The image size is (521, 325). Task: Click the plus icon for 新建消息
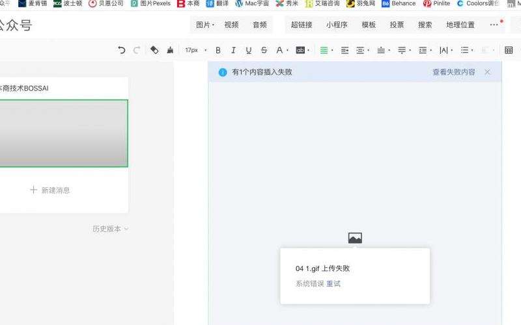pyautogui.click(x=33, y=190)
